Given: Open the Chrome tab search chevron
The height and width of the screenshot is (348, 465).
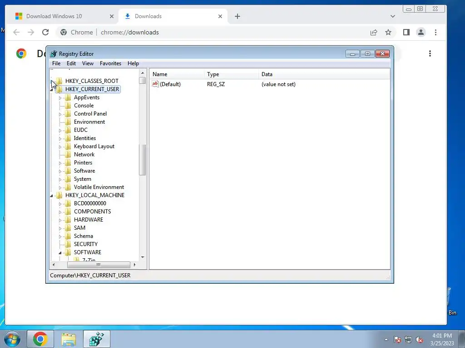Looking at the screenshot, I should 393,16.
